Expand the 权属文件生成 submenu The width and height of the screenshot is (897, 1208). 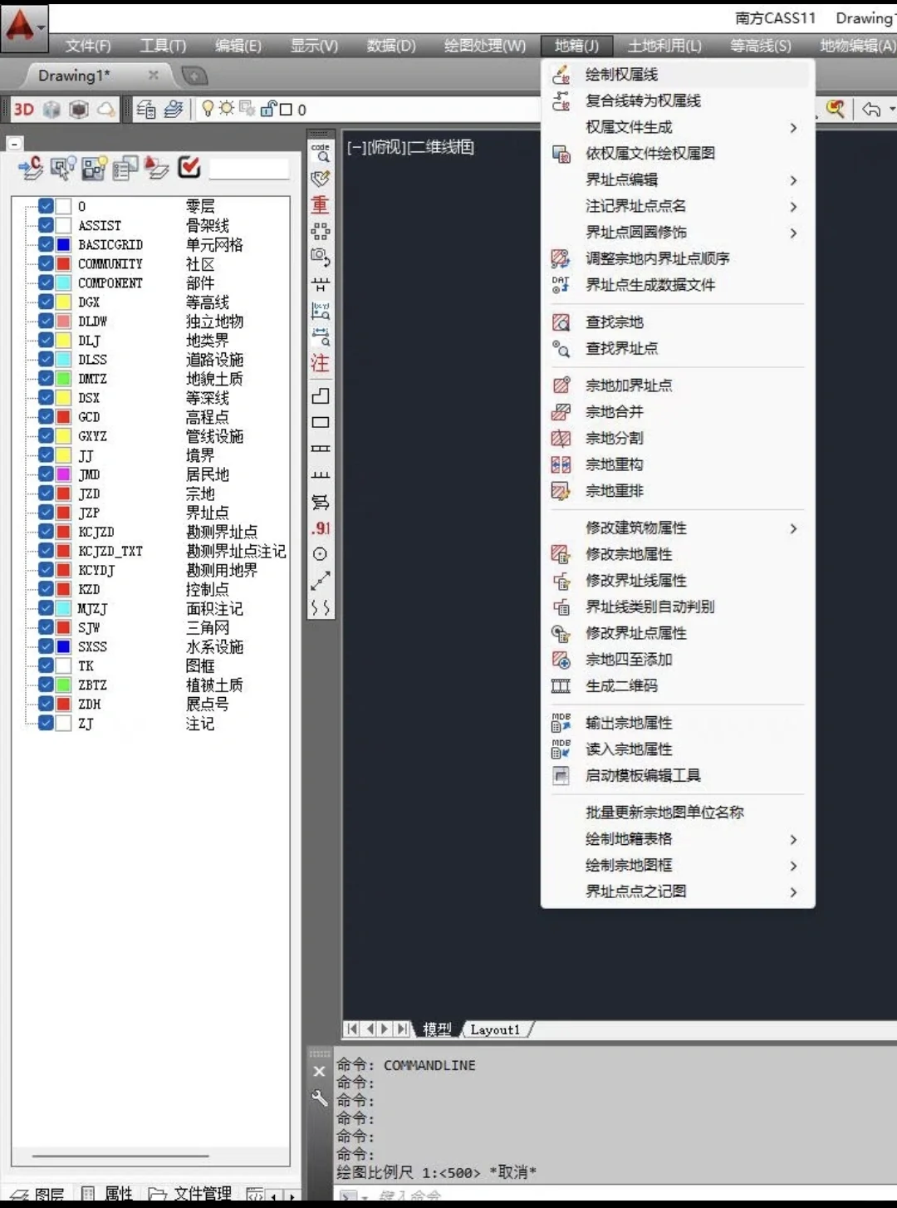click(x=793, y=128)
